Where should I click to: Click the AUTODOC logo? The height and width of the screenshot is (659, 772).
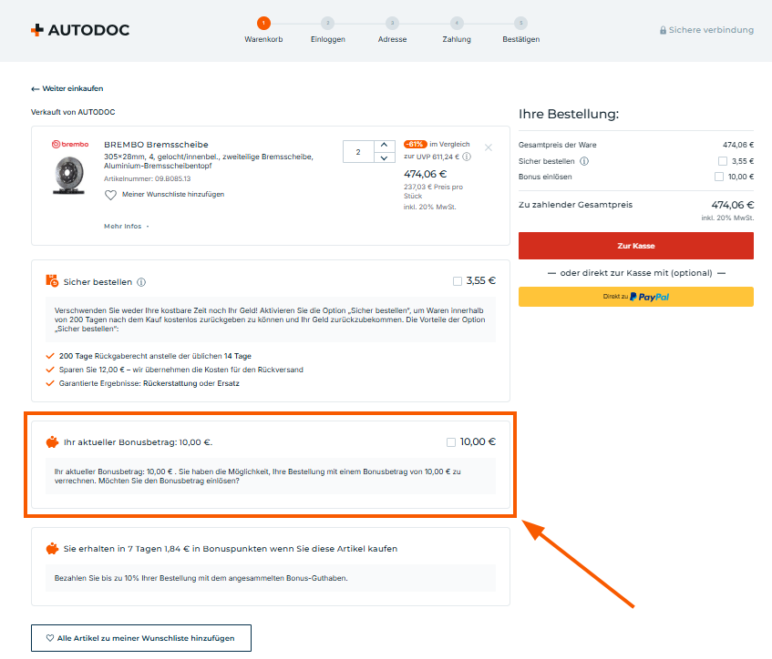click(x=80, y=30)
